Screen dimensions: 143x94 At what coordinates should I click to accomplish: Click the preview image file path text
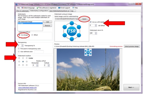point(74,46)
